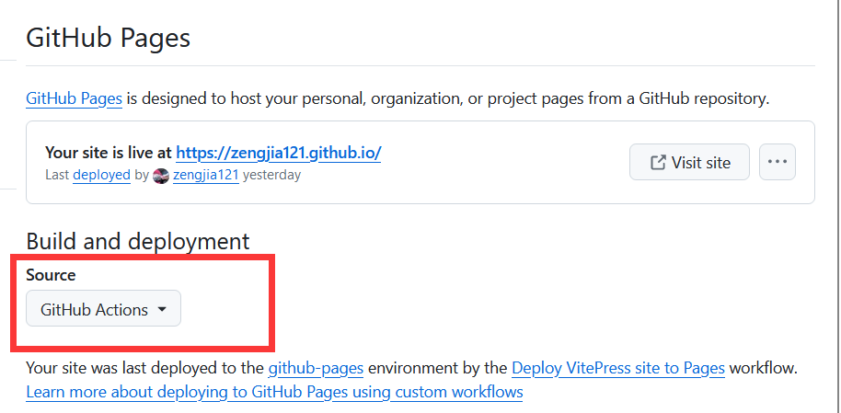Image resolution: width=841 pixels, height=413 pixels.
Task: Select the 'Your site is live at' text
Action: coord(109,153)
